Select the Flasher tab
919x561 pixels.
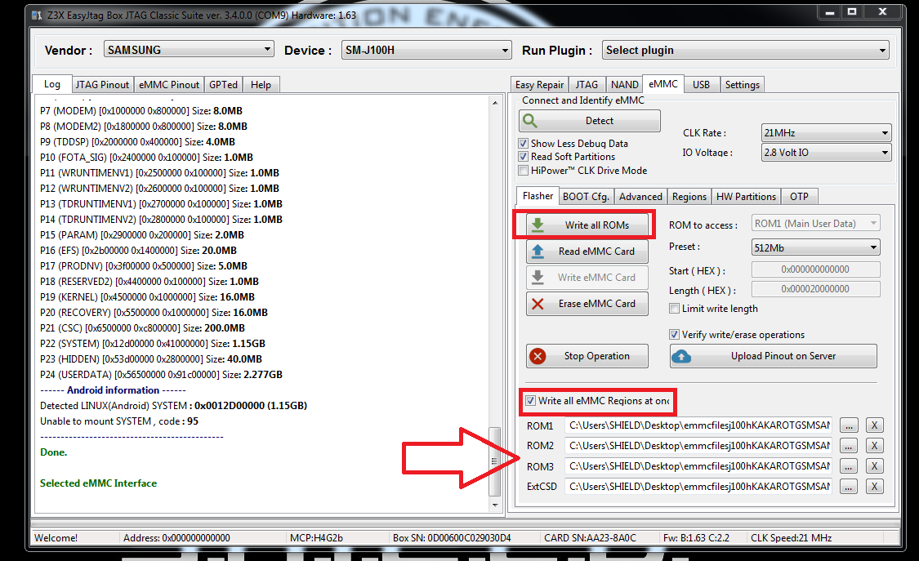pyautogui.click(x=538, y=196)
